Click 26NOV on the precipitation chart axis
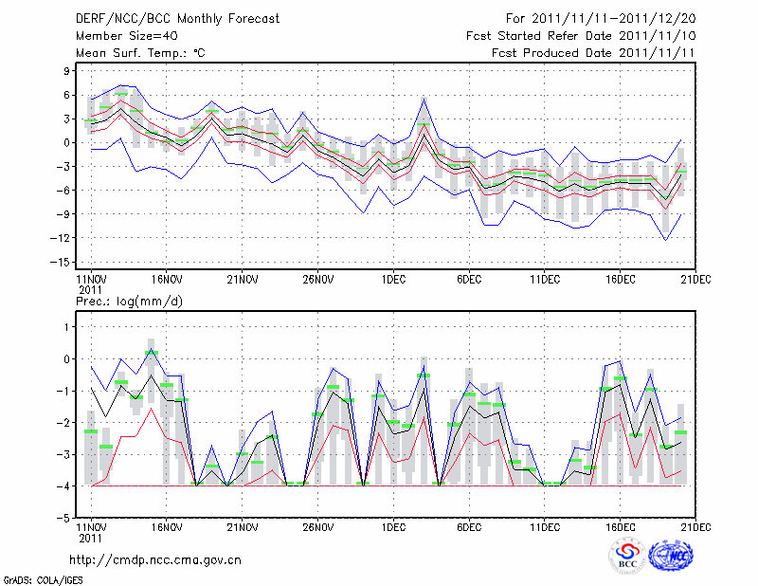This screenshot has width=758, height=586. 318,526
